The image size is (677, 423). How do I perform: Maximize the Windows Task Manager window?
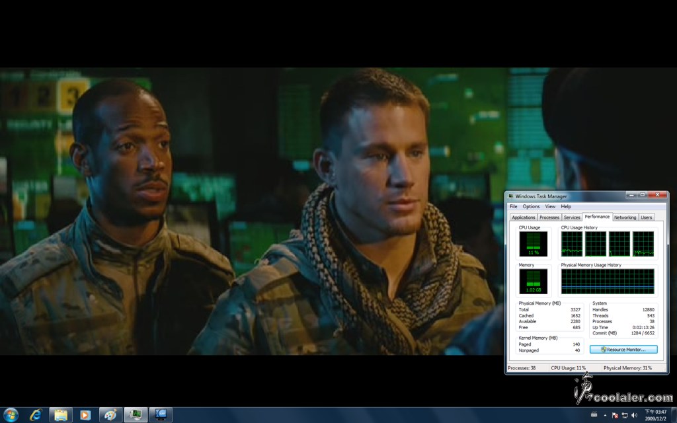tap(643, 195)
